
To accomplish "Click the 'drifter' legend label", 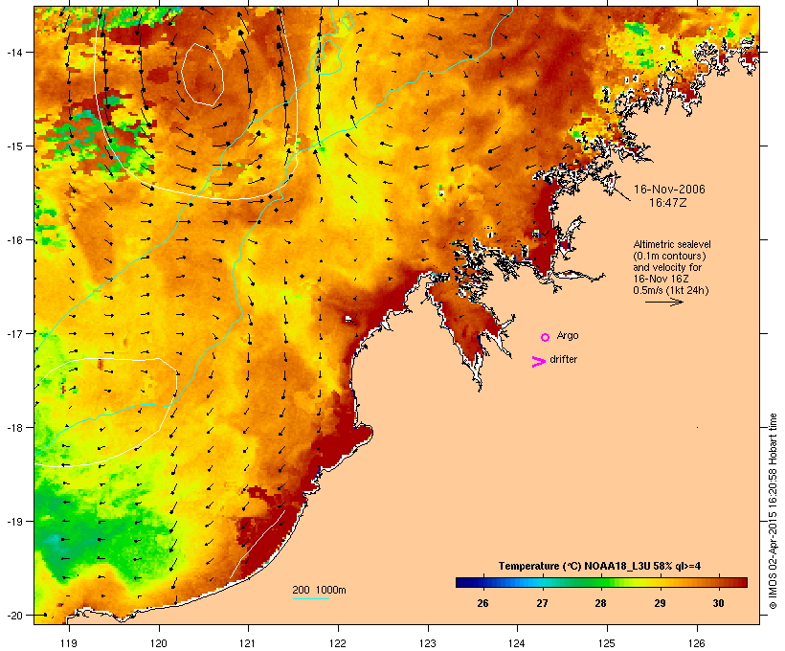I will pyautogui.click(x=563, y=360).
